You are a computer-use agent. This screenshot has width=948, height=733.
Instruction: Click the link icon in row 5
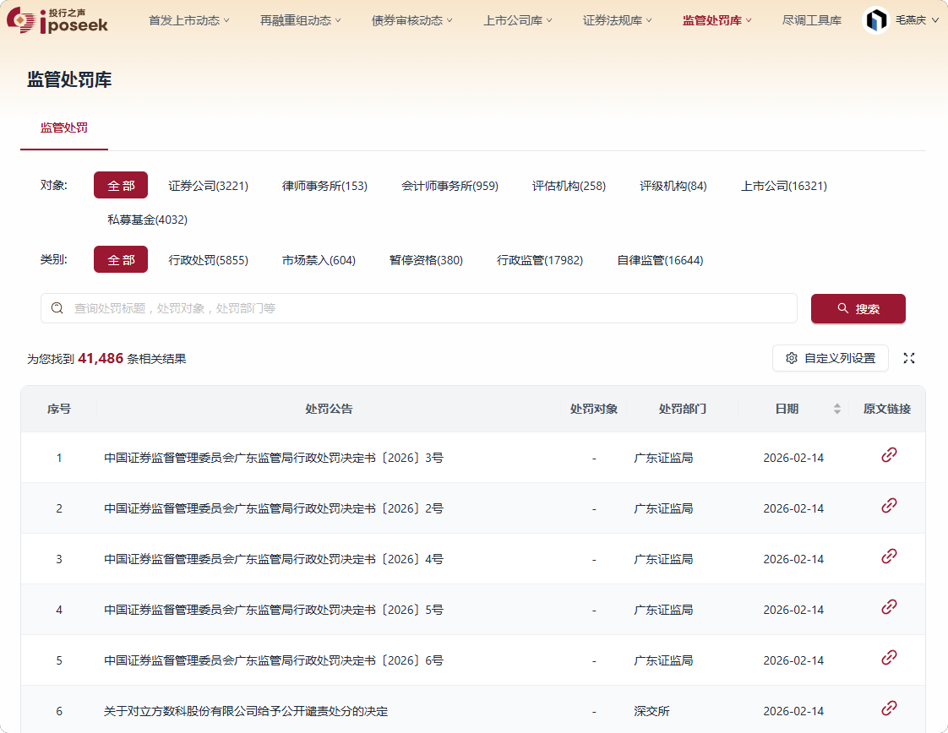click(x=888, y=658)
